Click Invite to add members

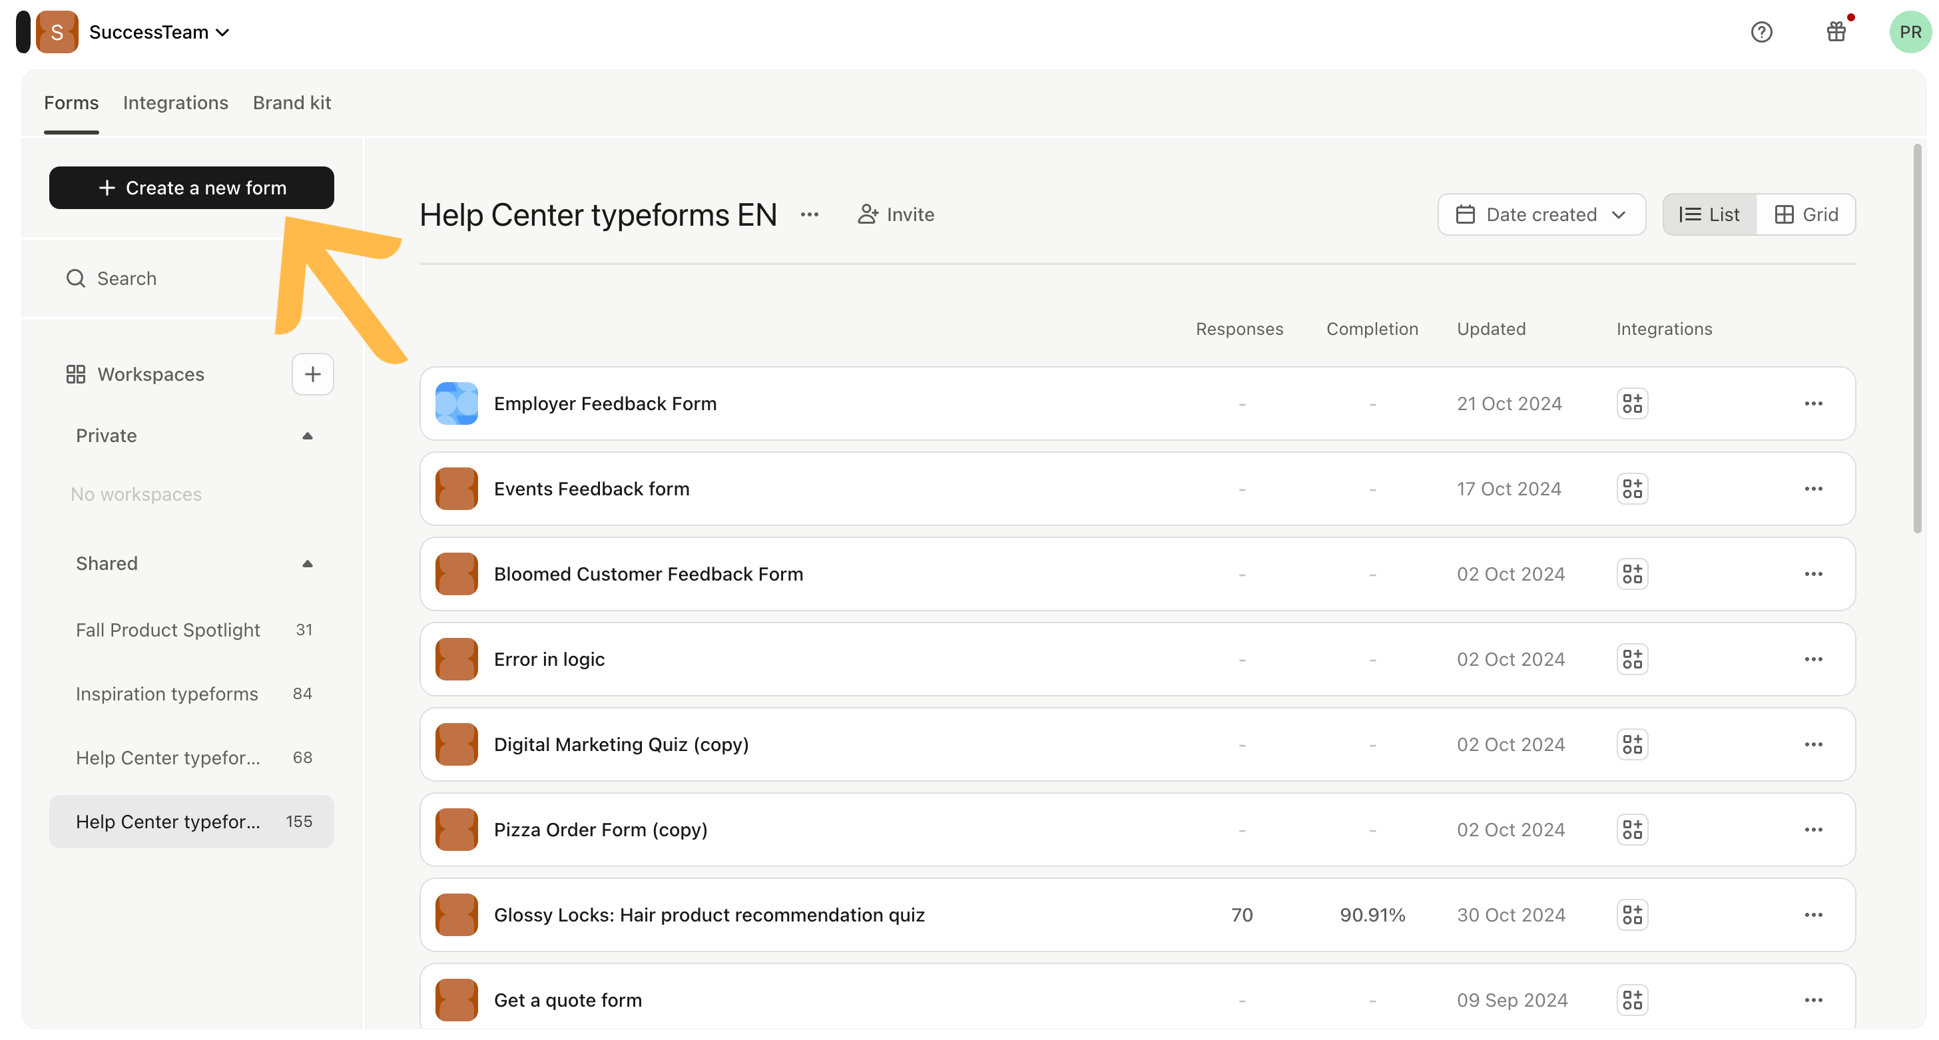[896, 214]
